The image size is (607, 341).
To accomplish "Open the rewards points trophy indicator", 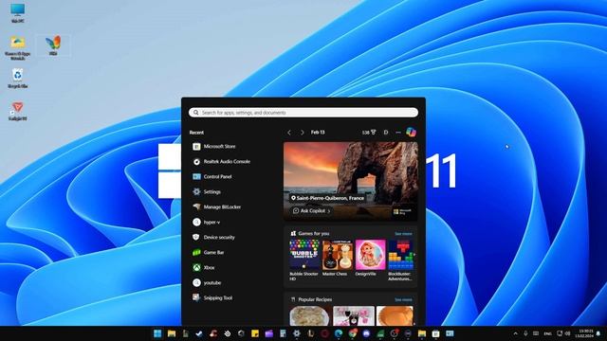I will pyautogui.click(x=369, y=133).
